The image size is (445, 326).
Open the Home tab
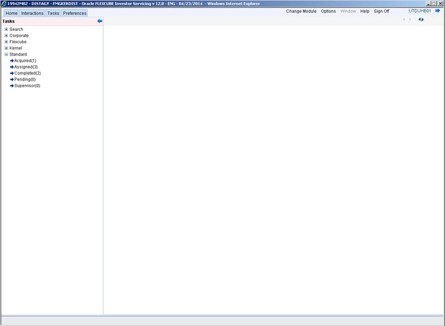12,13
